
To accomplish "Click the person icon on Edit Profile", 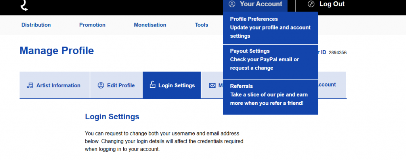I will (101, 85).
